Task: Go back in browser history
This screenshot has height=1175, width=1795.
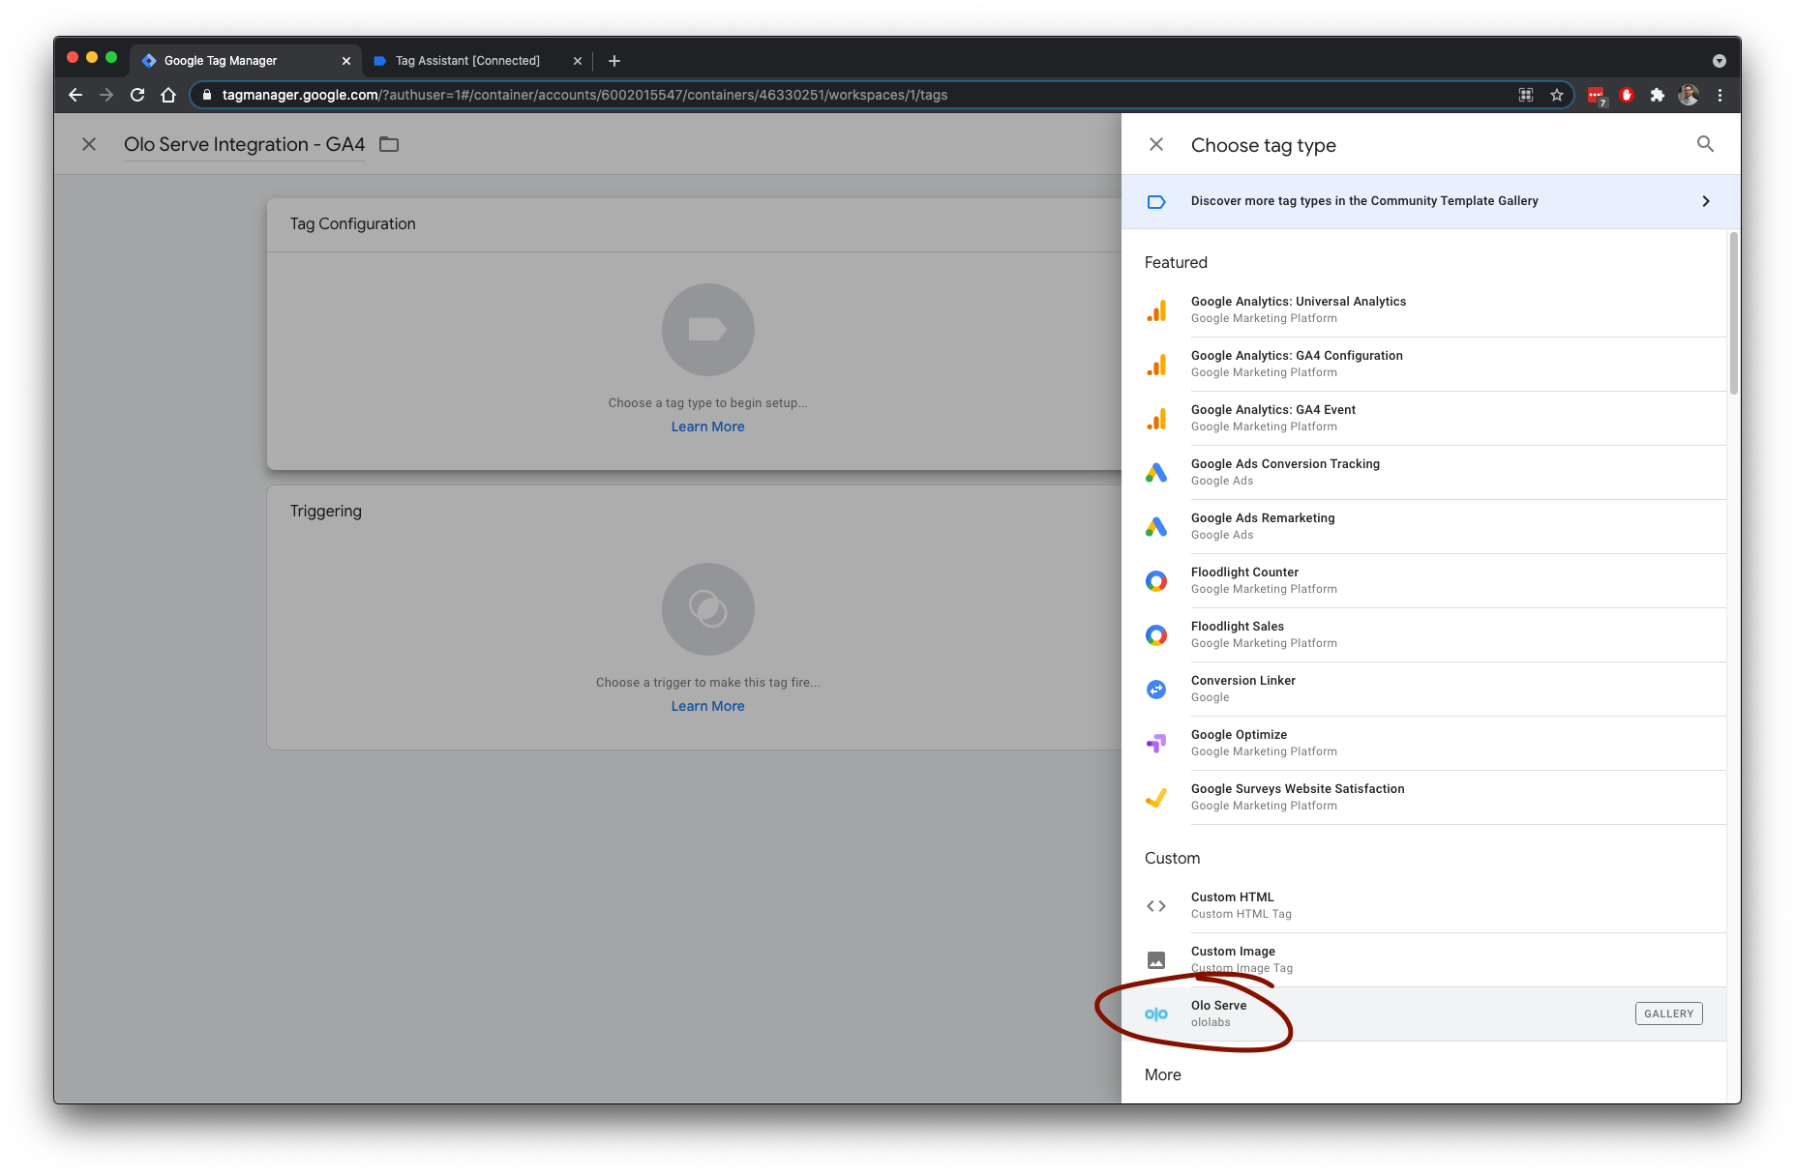Action: click(x=75, y=95)
